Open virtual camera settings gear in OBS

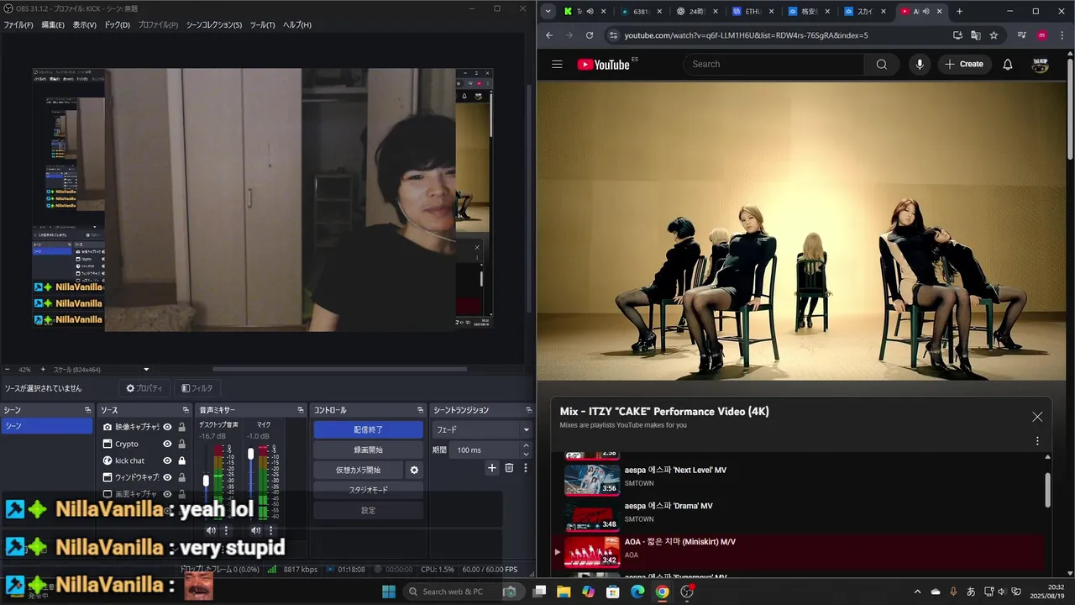414,470
